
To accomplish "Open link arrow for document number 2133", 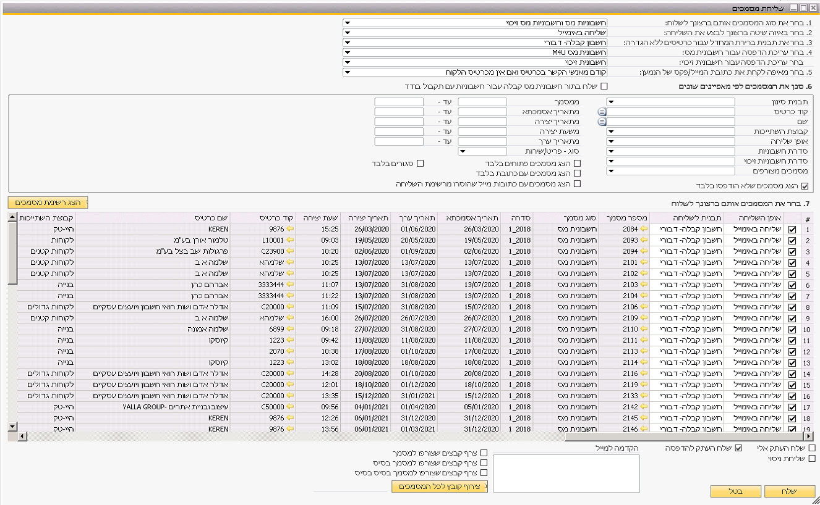I will click(644, 396).
